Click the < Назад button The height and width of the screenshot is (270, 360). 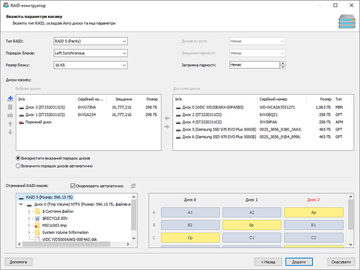268,262
